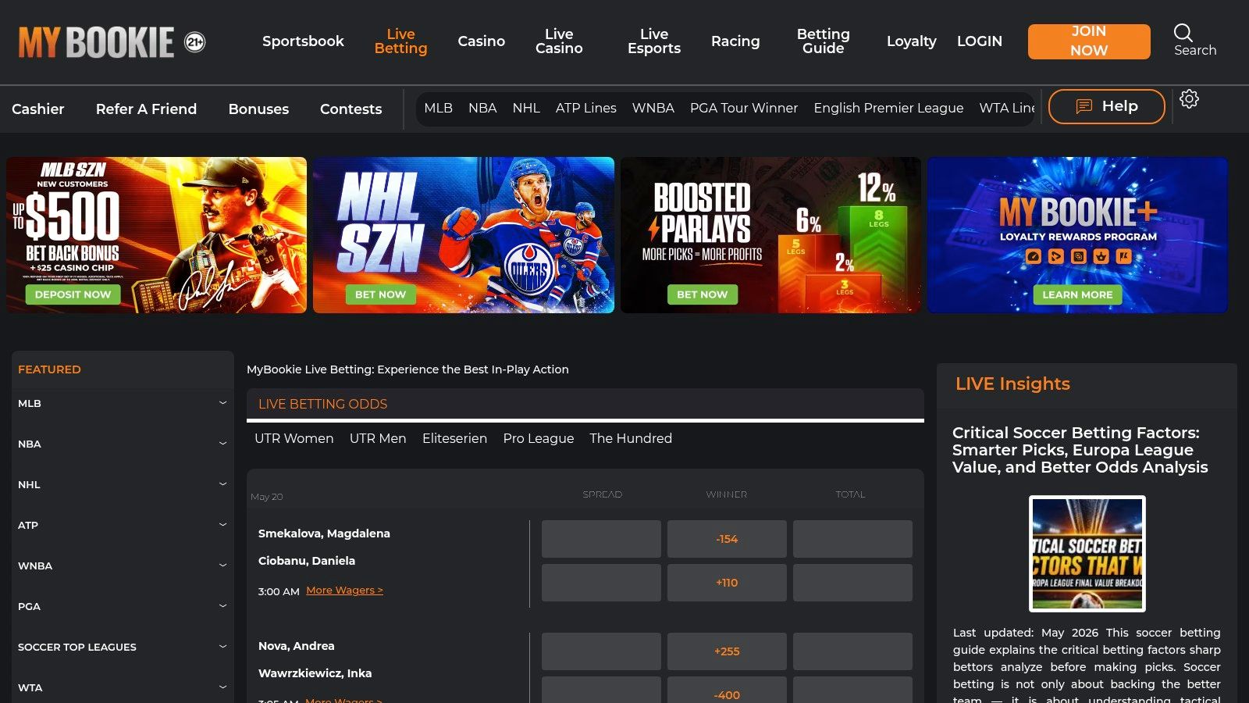Open the Casino menu item

pyautogui.click(x=481, y=41)
